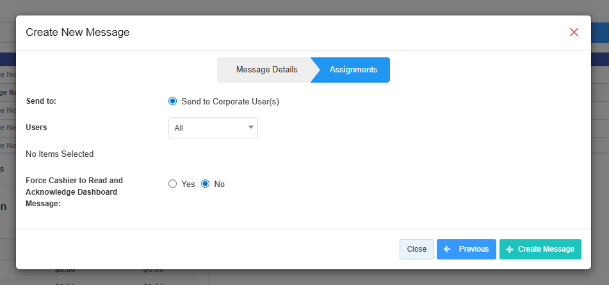Click the bold 'Users' field label
Viewport: 609px width, 285px height.
(37, 127)
